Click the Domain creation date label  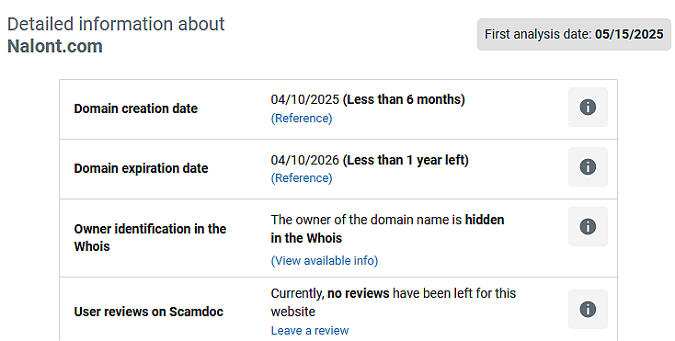[135, 108]
